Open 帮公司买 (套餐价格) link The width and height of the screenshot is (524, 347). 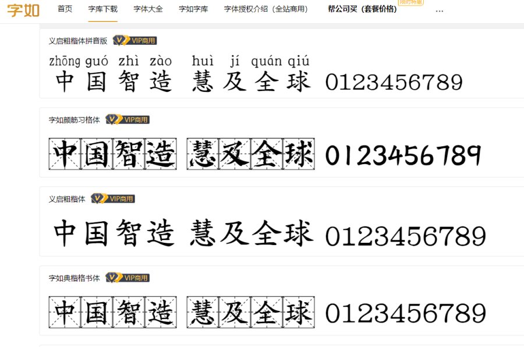coord(363,9)
